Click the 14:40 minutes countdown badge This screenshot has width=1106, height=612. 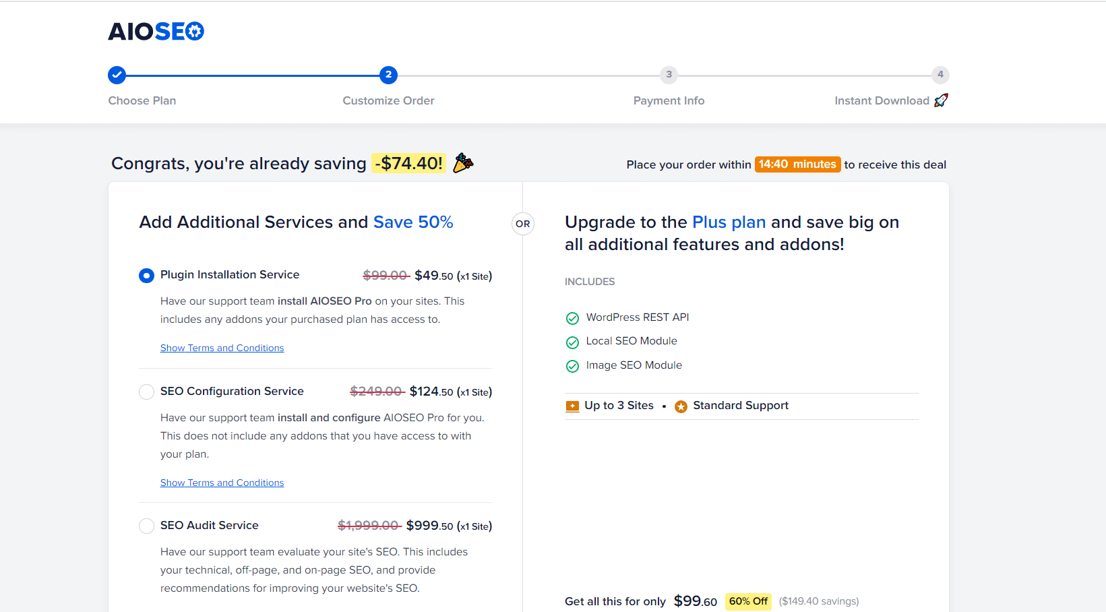(797, 164)
